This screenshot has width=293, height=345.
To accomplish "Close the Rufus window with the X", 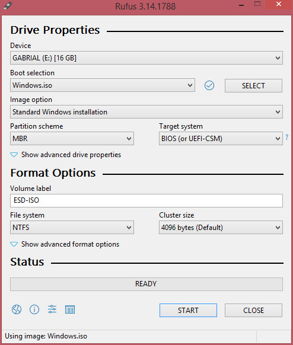I will point(279,4).
